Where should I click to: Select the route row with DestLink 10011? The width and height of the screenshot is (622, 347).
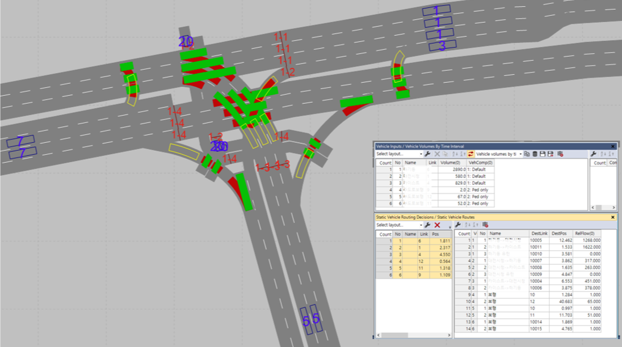click(528, 247)
